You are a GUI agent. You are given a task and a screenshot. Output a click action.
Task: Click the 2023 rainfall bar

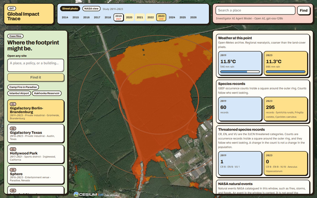tap(286, 72)
